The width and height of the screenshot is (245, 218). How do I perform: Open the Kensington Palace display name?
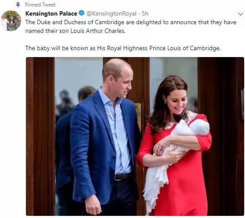click(51, 13)
